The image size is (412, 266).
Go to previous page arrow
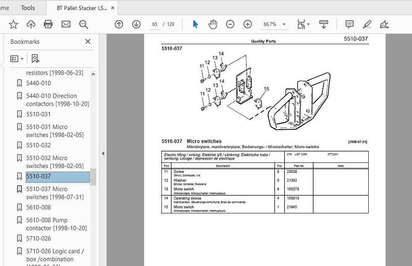[x=119, y=24]
